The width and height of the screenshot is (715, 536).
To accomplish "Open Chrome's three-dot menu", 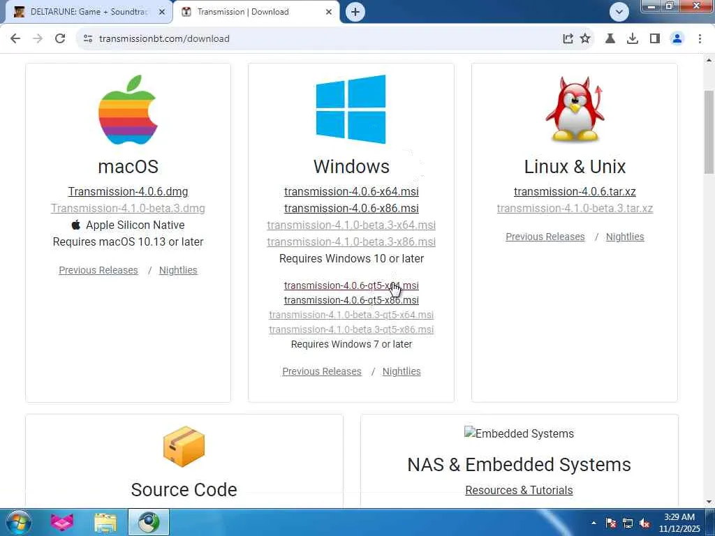I will (x=700, y=39).
